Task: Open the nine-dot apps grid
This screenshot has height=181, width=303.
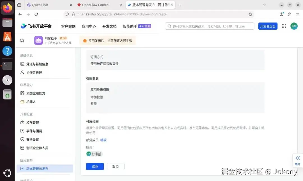Action: click(284, 26)
